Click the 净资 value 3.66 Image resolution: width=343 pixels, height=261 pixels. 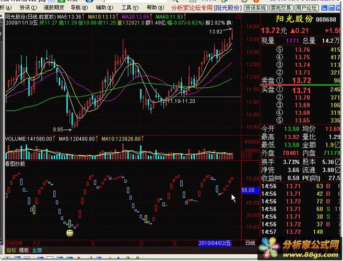(293, 170)
